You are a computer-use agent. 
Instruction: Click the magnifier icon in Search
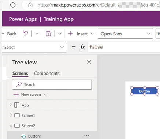click(19, 84)
